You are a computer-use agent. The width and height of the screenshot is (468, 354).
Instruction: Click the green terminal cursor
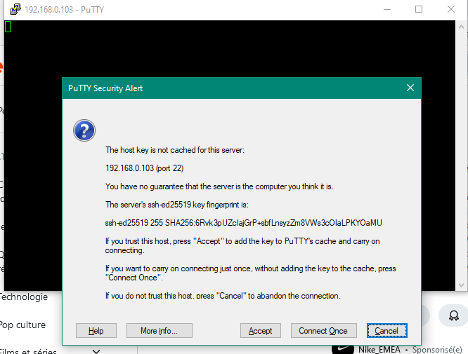click(8, 27)
